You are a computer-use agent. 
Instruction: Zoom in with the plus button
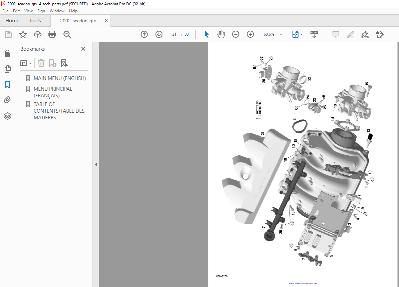tap(250, 34)
